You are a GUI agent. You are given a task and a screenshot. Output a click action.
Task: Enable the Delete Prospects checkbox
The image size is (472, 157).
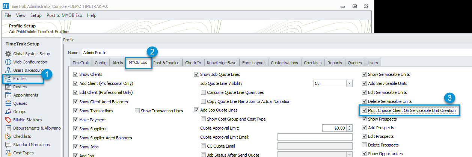[x=364, y=145]
